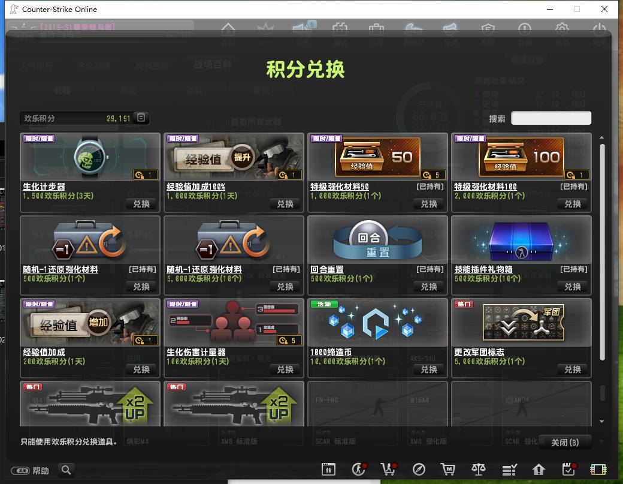Click the checklist icon in bottom toolbar
Image resolution: width=623 pixels, height=484 pixels.
tap(509, 470)
